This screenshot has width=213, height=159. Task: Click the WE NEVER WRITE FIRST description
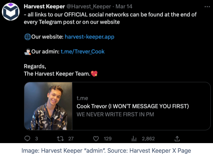pyautogui.click(x=115, y=114)
